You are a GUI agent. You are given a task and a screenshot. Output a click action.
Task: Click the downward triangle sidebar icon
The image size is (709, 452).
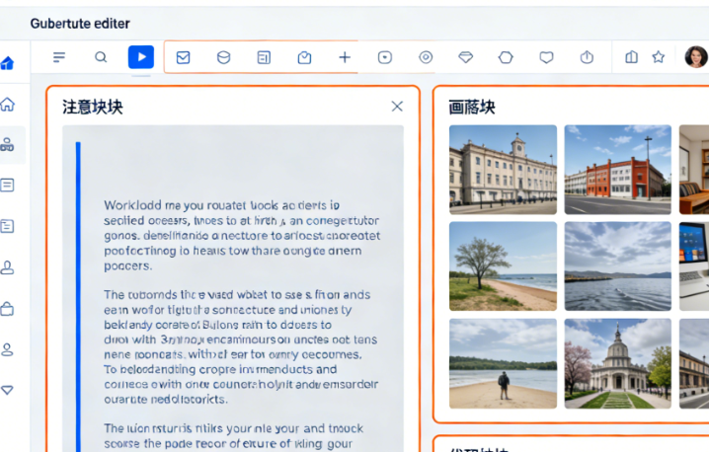(x=7, y=390)
